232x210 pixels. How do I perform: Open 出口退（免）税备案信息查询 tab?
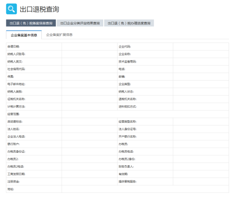coord(31,23)
